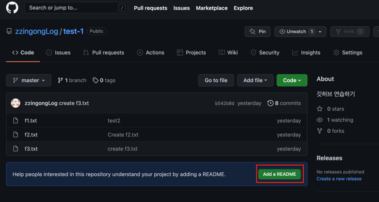Switch to the Wiki tab
The image size is (379, 202).
coord(228,53)
